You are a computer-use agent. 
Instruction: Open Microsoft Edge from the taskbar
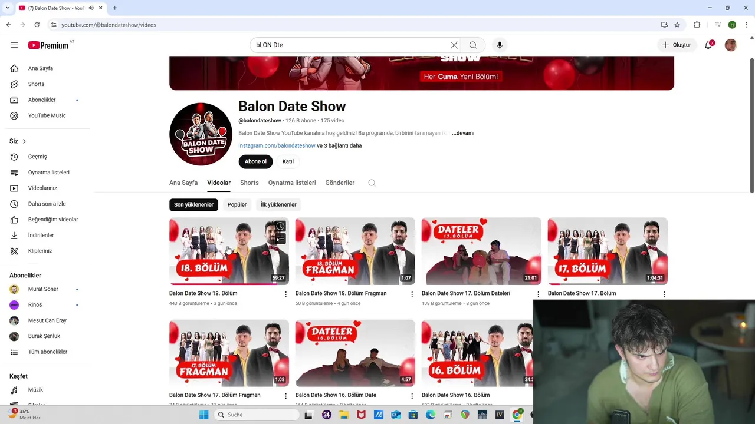(431, 415)
